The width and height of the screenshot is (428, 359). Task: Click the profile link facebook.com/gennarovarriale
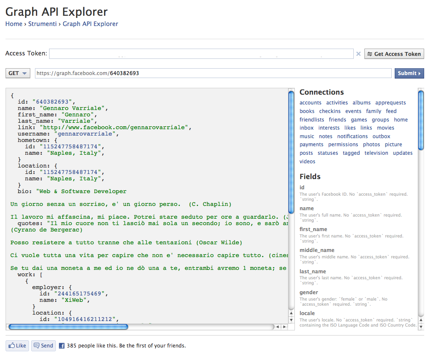pyautogui.click(x=114, y=127)
